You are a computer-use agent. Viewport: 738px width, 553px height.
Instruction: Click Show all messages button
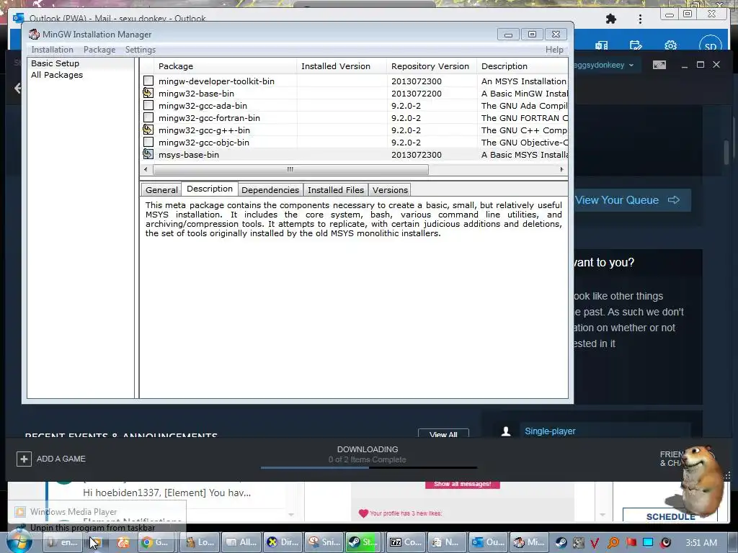462,484
